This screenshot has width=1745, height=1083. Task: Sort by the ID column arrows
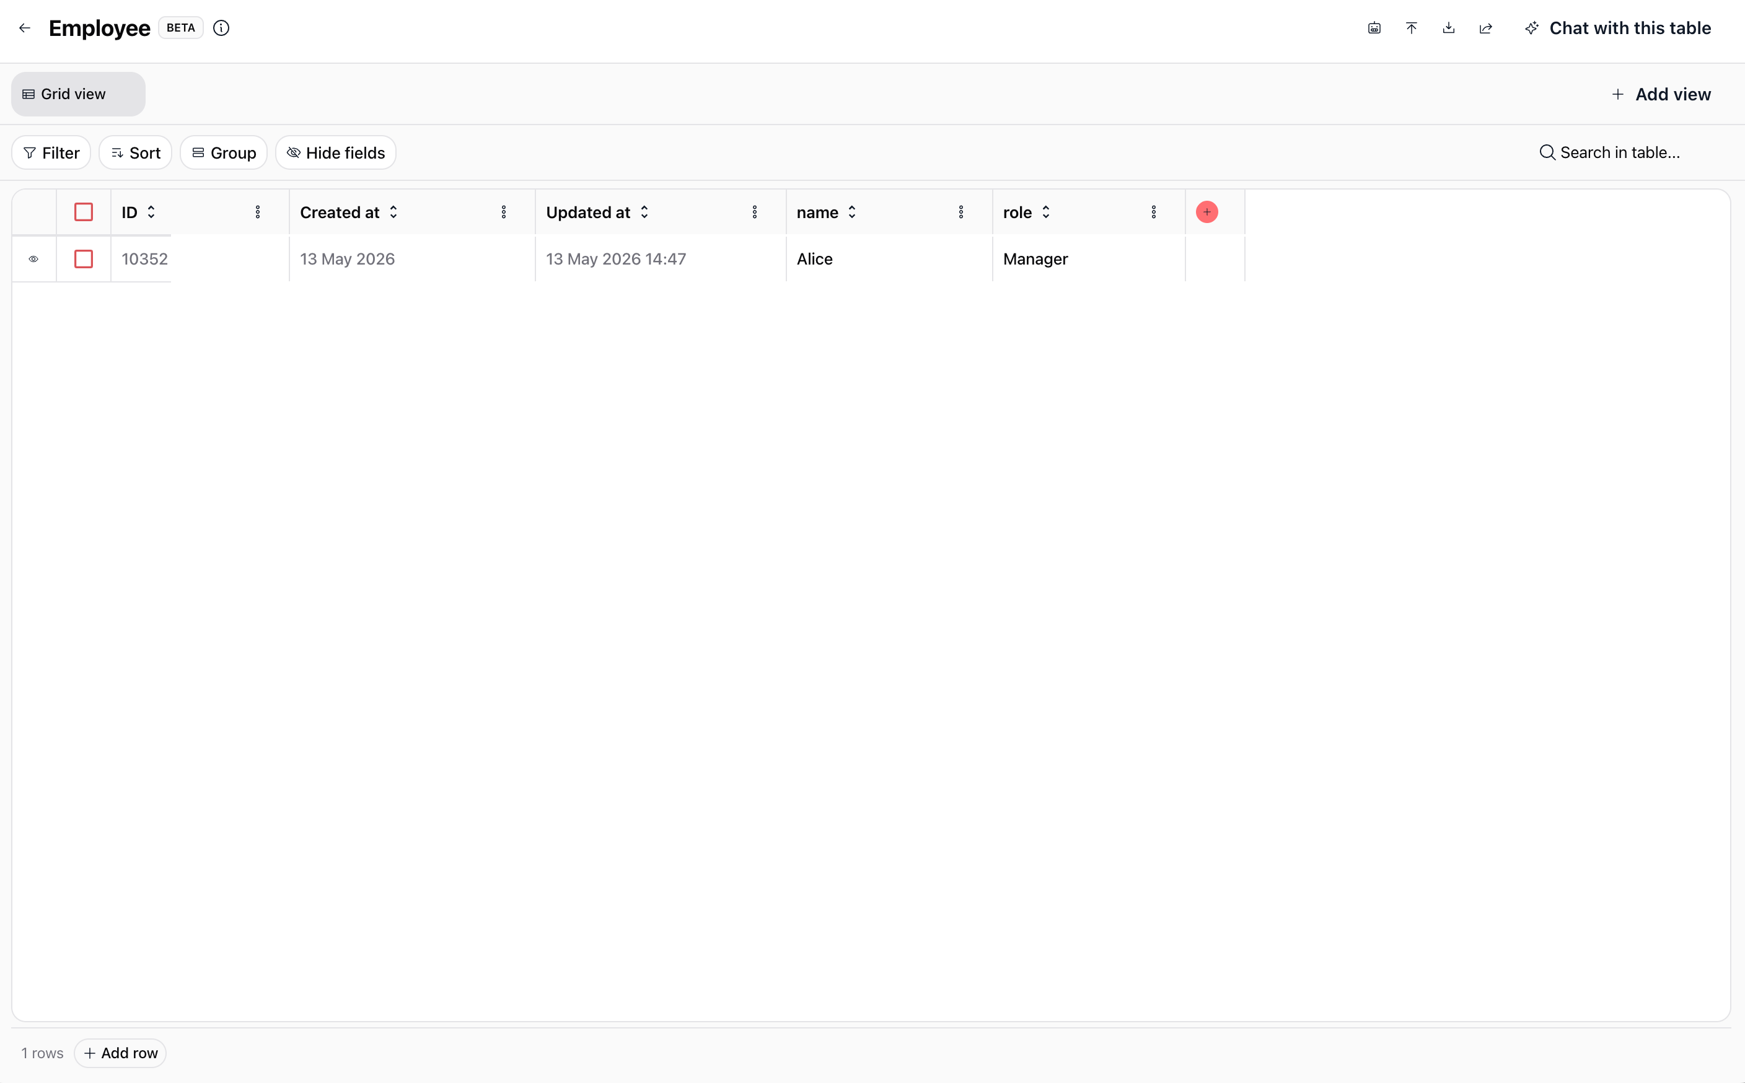click(151, 212)
